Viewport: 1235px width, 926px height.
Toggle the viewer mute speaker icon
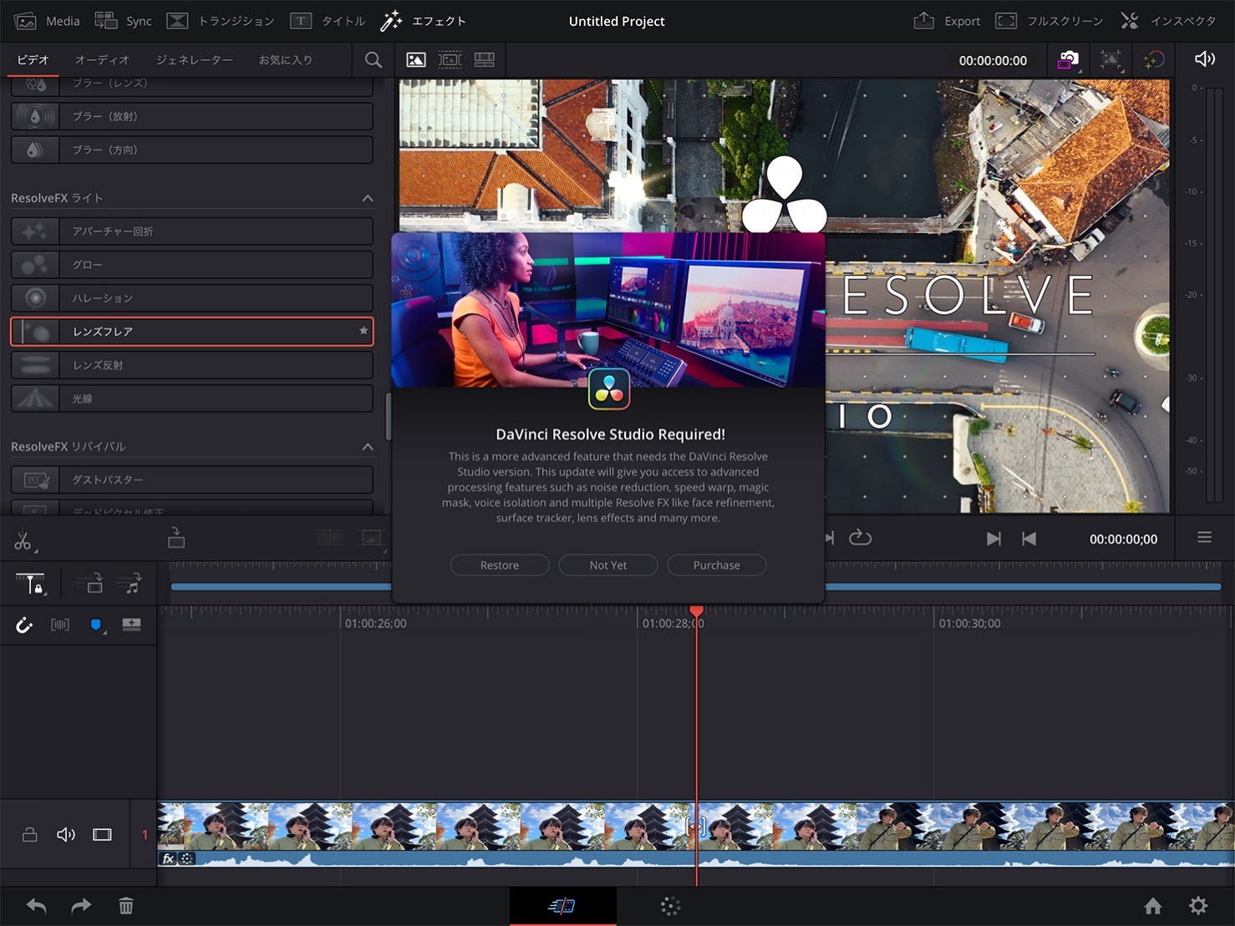tap(1204, 59)
